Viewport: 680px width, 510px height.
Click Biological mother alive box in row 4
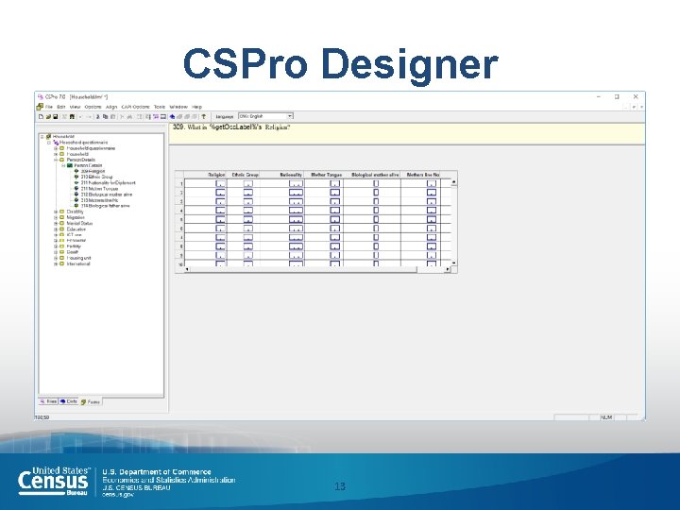(x=376, y=210)
